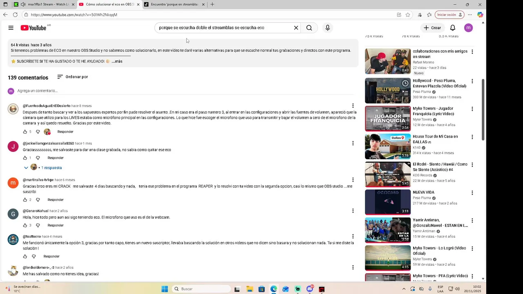Viewport: 523px width, 294px height.
Task: Open Hollywood Peso Pluma video thumbnail
Action: 388,91
